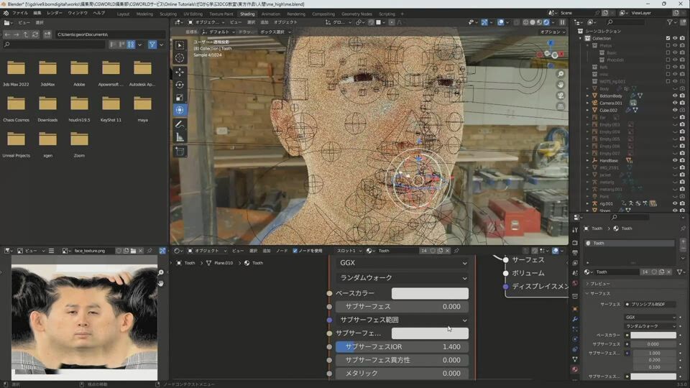Click the viewport zoom magnifier gizmo

(561, 74)
